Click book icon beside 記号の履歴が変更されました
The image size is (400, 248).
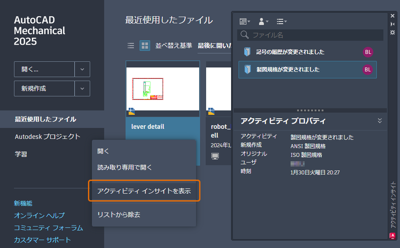(247, 52)
